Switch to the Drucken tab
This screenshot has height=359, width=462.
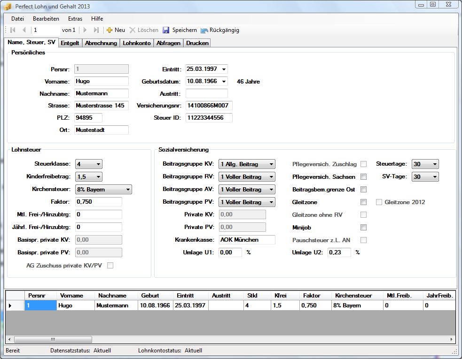(197, 43)
